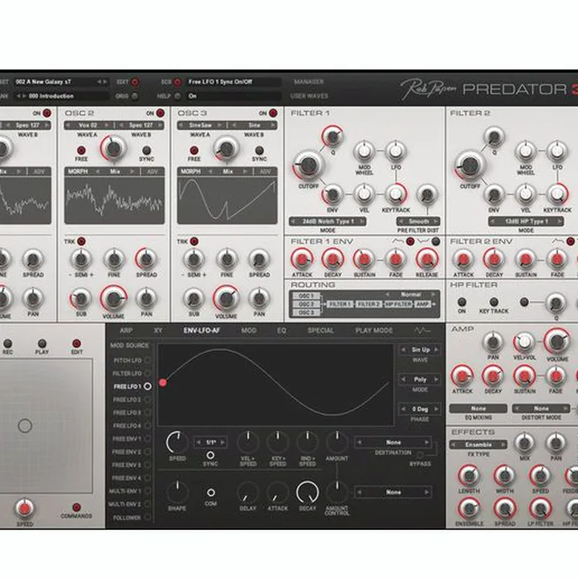Open the Sin Up wave selector
Screen dimensions: 578x578
pos(420,349)
